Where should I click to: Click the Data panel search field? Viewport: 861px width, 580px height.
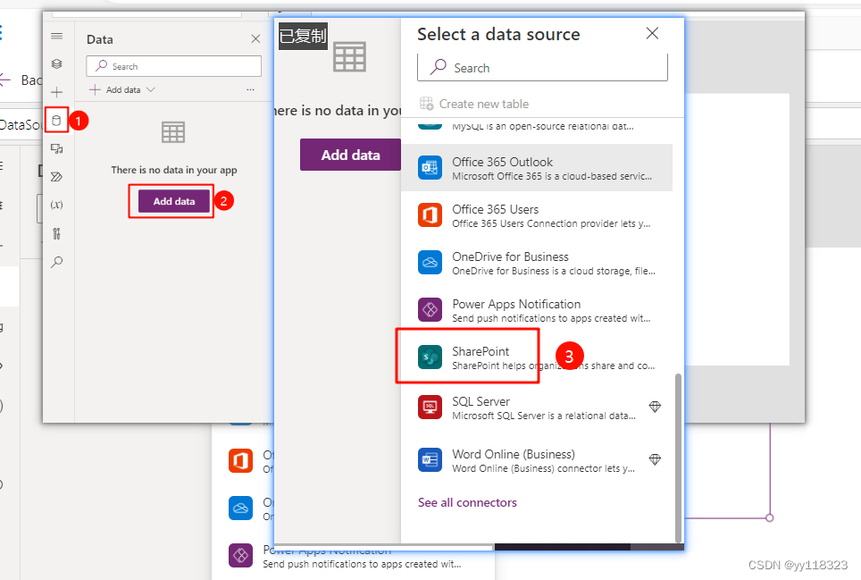click(173, 66)
